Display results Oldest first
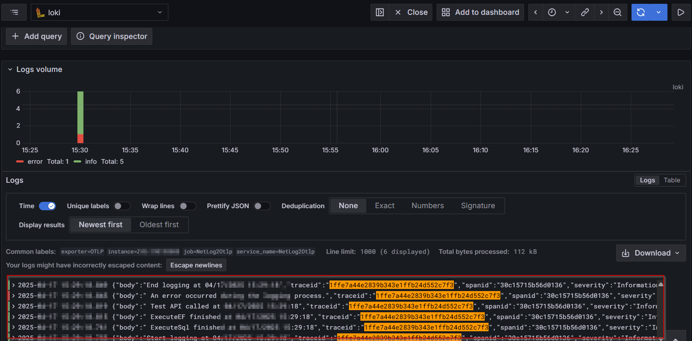 pos(159,225)
